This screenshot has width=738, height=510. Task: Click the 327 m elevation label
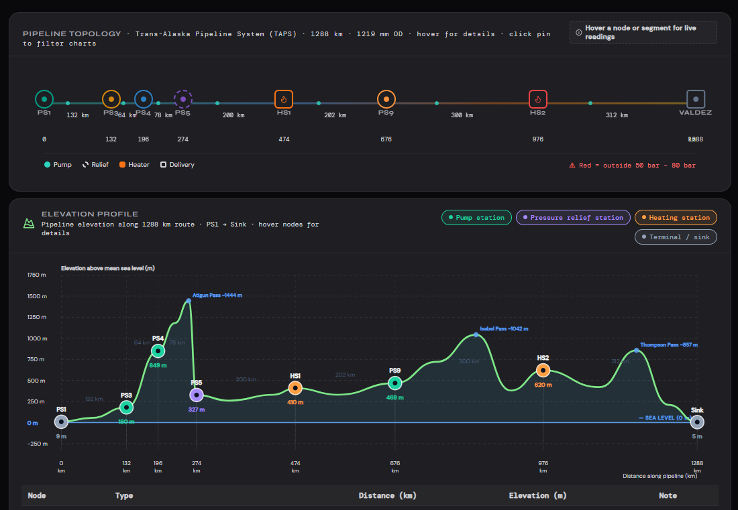197,409
